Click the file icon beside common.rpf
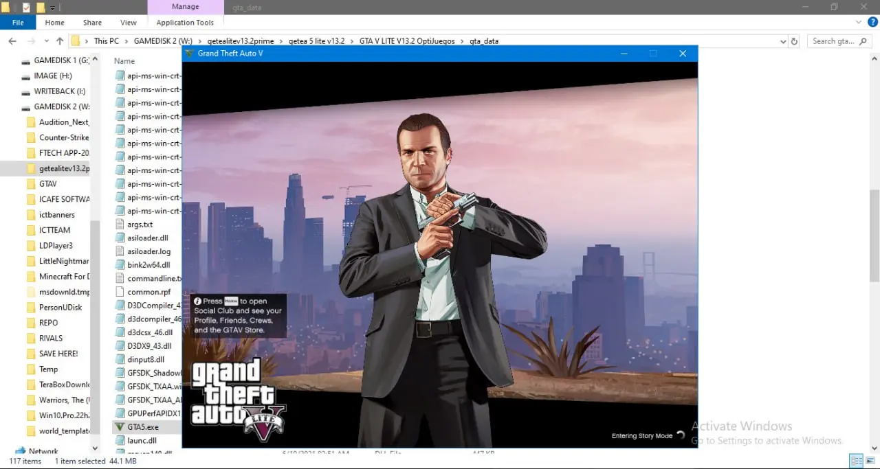Image resolution: width=880 pixels, height=469 pixels. 120,292
